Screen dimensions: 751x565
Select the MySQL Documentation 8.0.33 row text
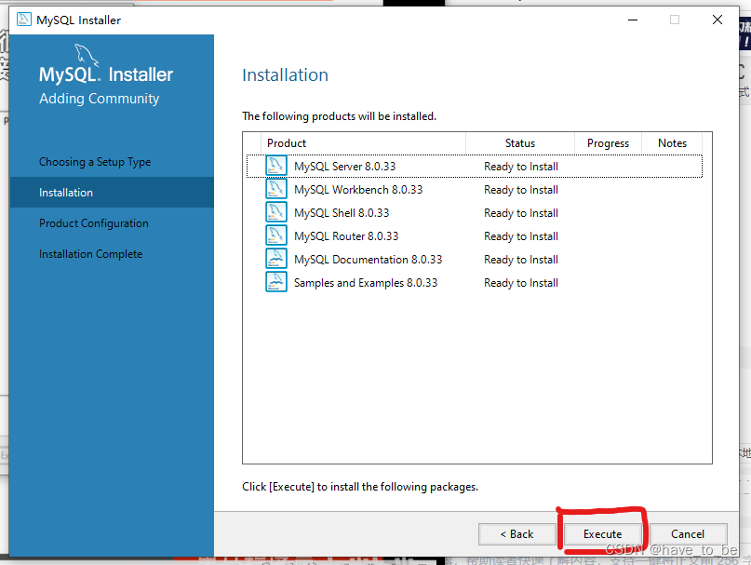tap(368, 260)
